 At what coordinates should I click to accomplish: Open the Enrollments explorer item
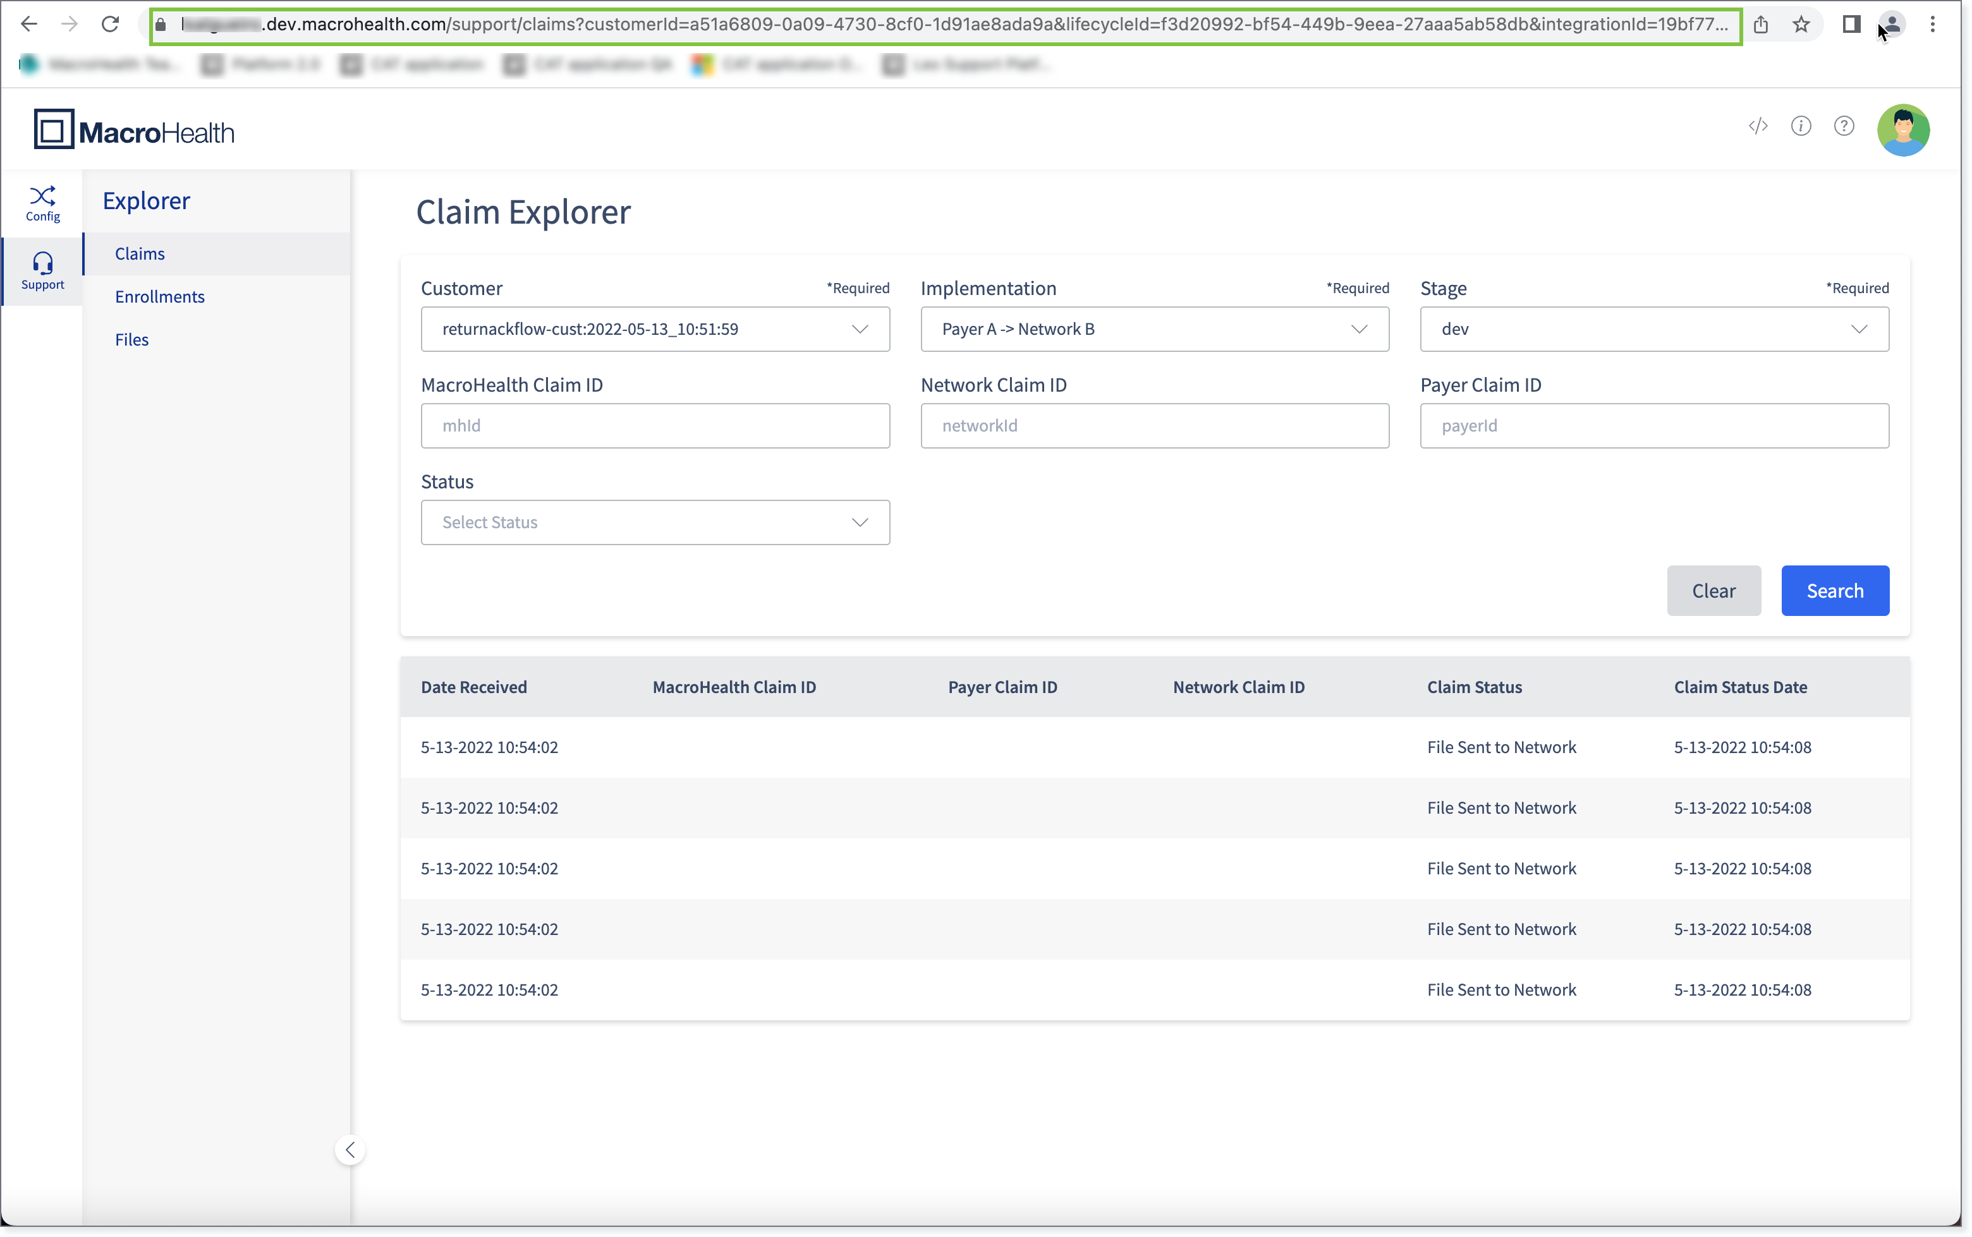pos(217,297)
